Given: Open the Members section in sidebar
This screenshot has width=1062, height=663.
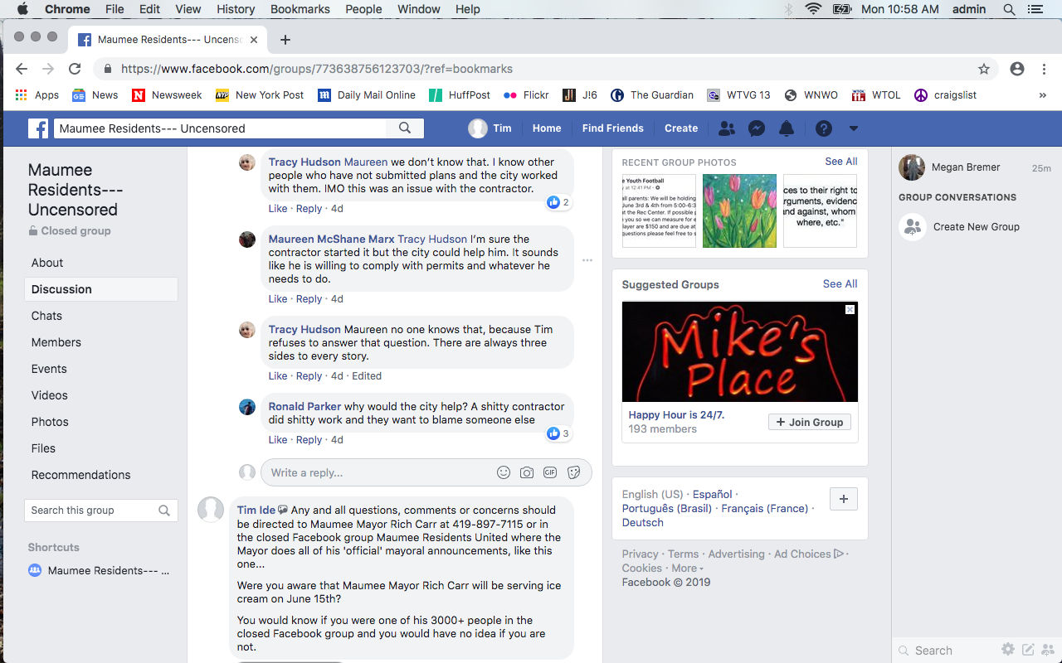Looking at the screenshot, I should pos(56,342).
